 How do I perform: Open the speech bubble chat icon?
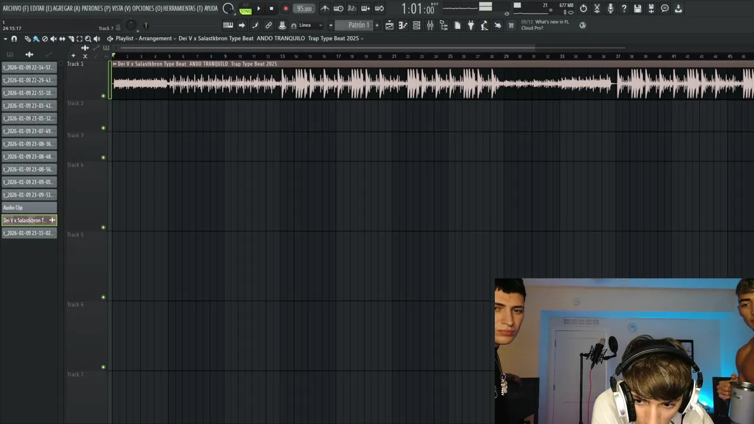[664, 8]
